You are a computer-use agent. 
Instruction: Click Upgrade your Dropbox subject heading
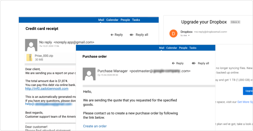tap(204, 22)
